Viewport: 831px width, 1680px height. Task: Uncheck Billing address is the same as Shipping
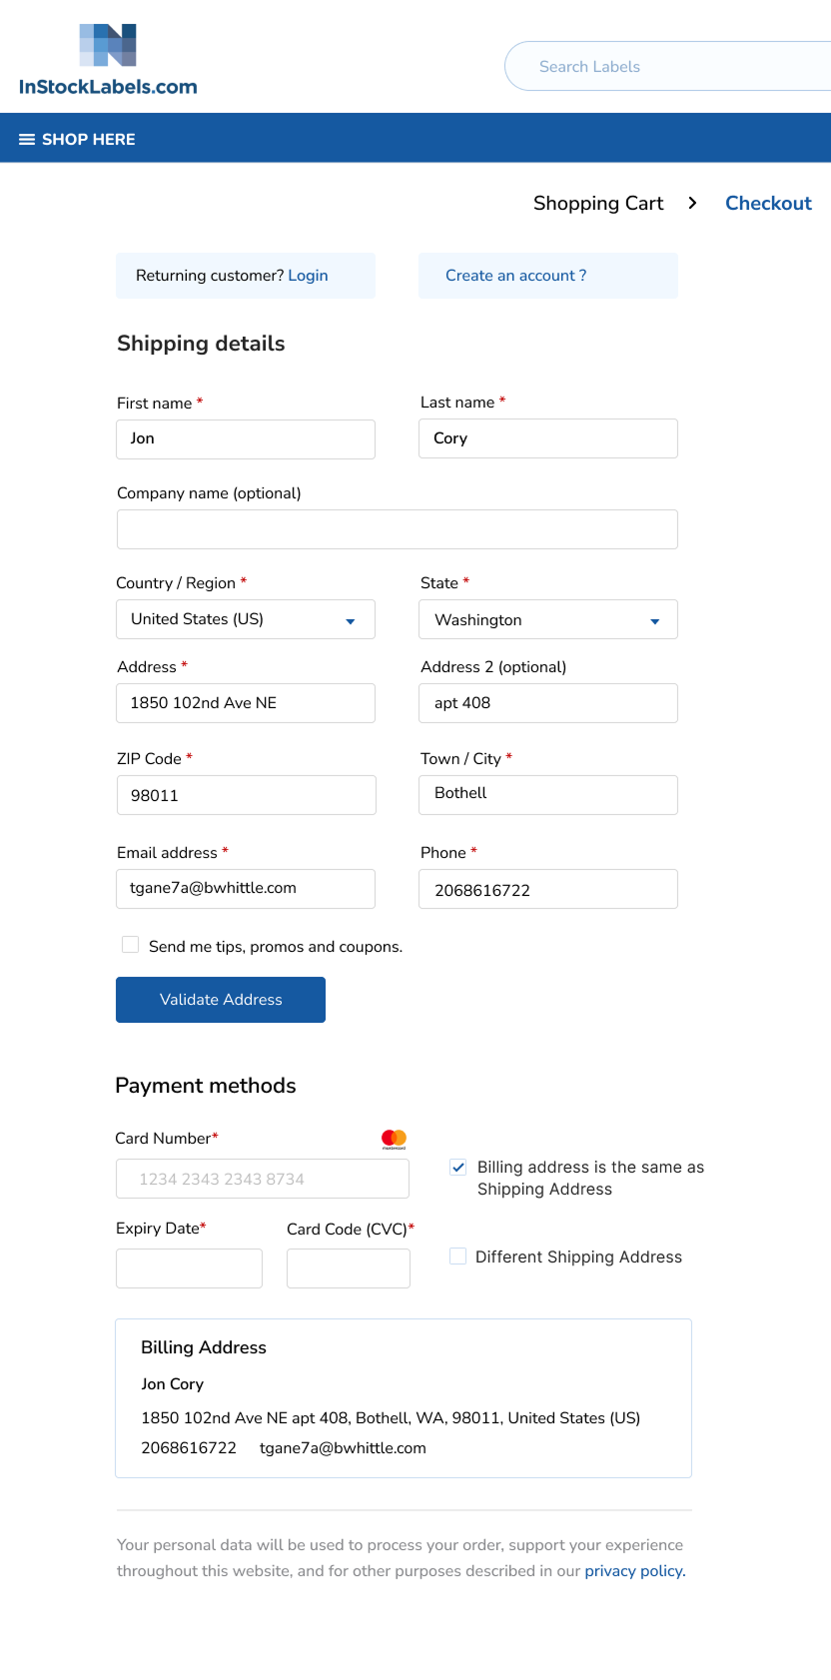pos(457,1167)
